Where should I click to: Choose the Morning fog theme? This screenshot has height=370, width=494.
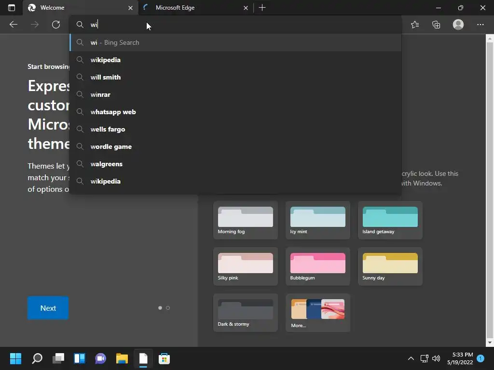coord(246,220)
